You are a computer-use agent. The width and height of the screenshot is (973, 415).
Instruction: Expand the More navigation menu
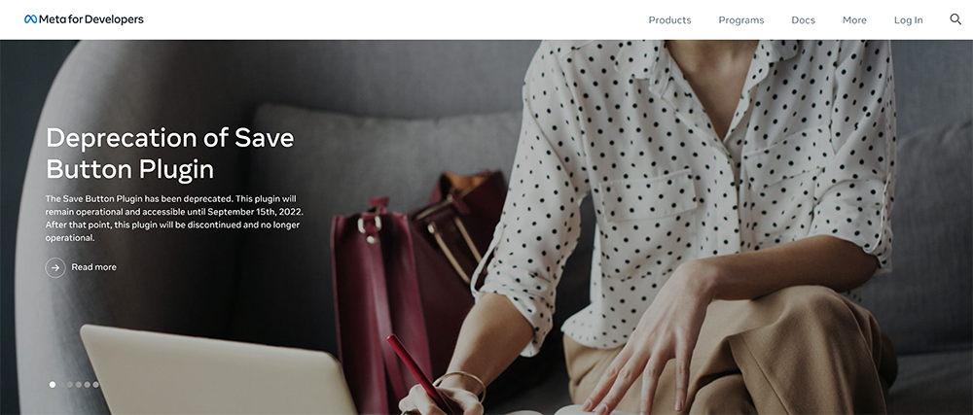coord(854,19)
